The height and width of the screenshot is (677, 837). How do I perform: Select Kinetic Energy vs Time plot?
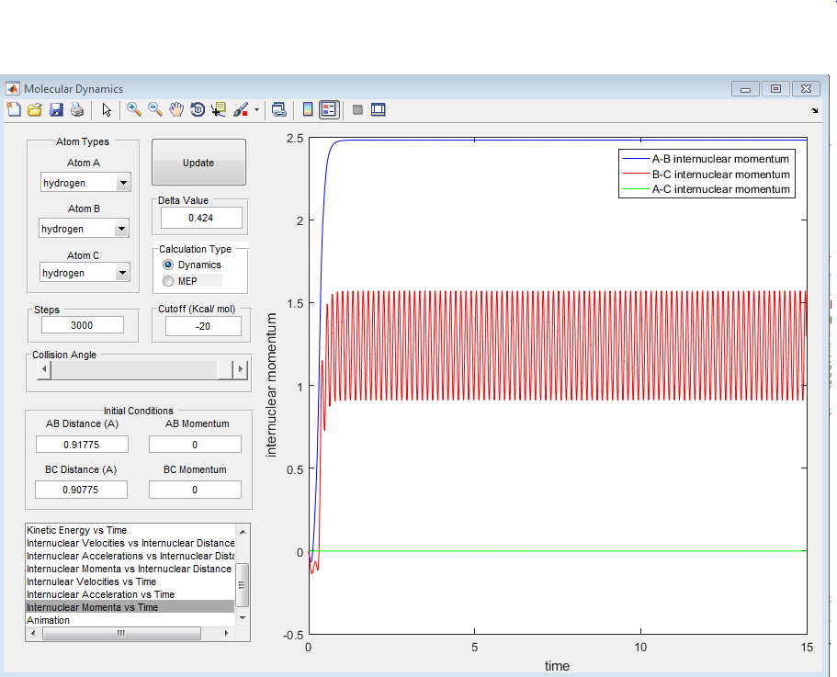[x=77, y=530]
